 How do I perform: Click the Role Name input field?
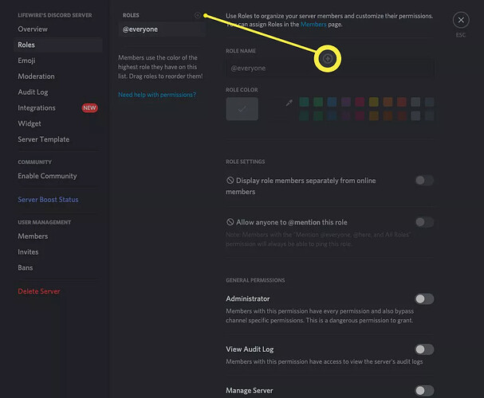click(x=330, y=68)
